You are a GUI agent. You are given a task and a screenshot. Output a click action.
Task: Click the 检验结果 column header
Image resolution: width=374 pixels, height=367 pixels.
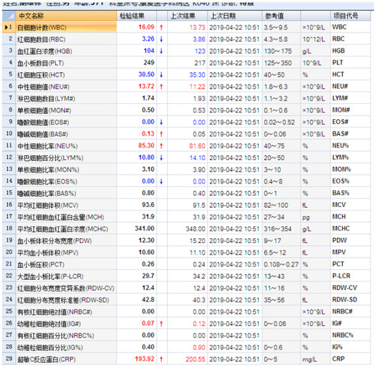pyautogui.click(x=137, y=16)
